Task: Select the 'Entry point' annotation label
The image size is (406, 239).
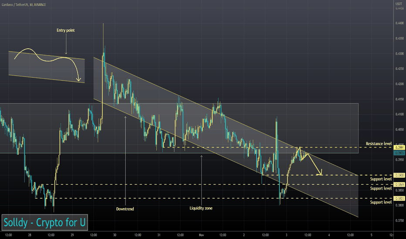Action: [65, 30]
